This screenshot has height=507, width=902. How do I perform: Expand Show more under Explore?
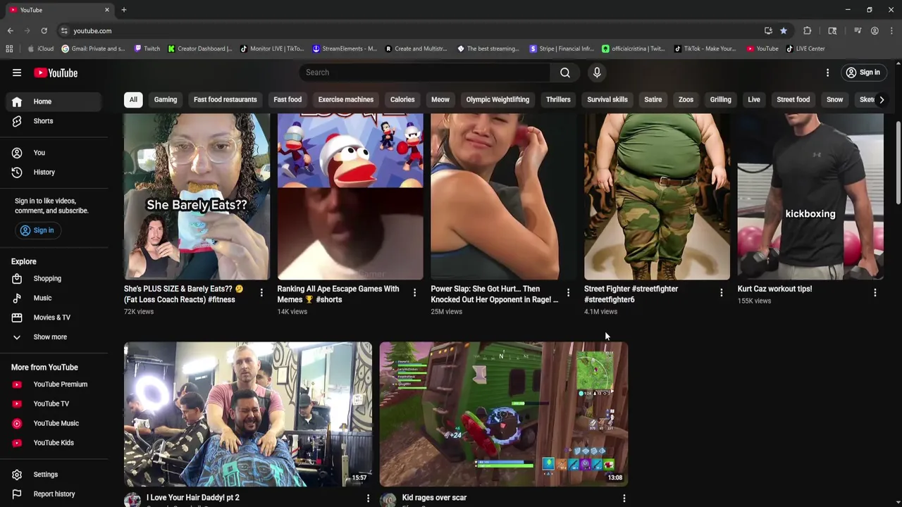pyautogui.click(x=54, y=337)
